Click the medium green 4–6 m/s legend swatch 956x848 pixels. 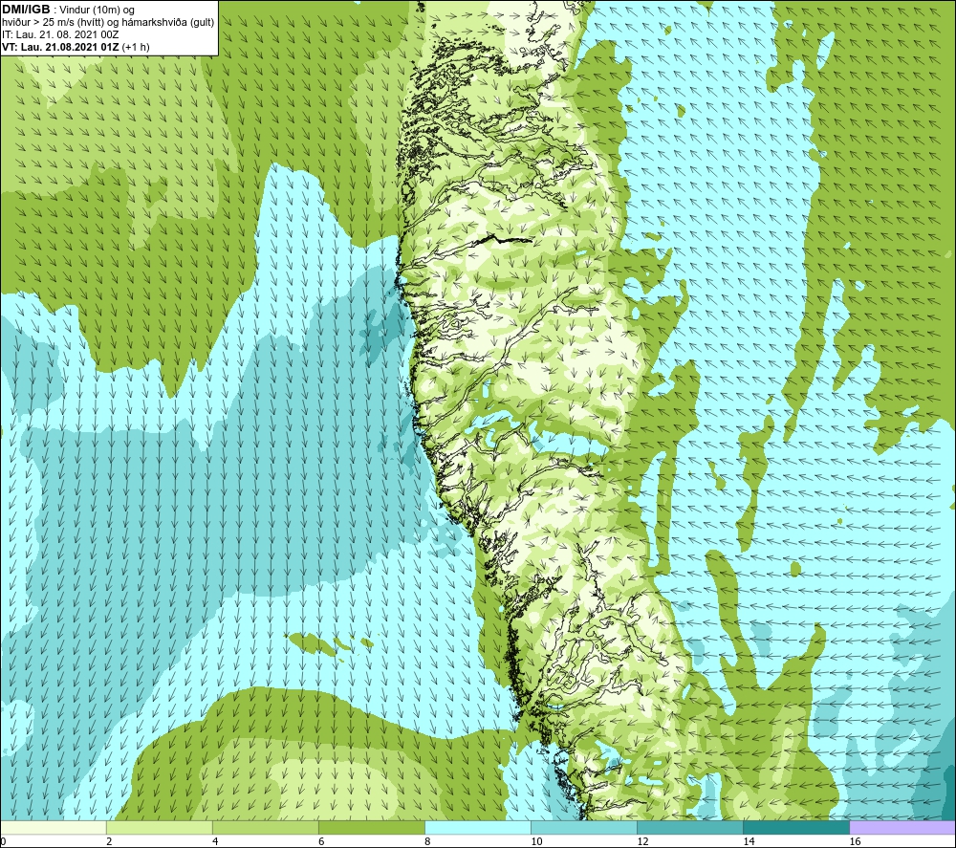click(x=266, y=828)
